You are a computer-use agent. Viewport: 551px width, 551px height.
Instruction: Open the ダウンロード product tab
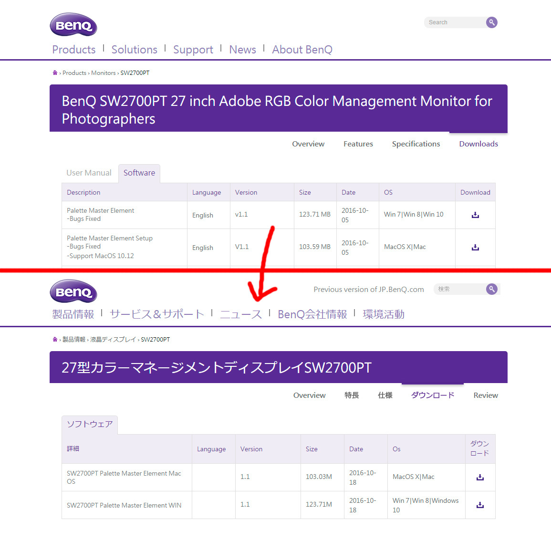433,395
